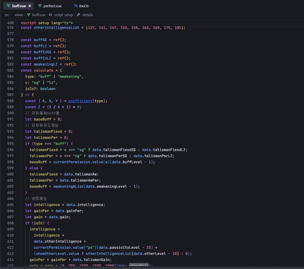Click 'awakeningLZ' on line 582

pos(46,64)
